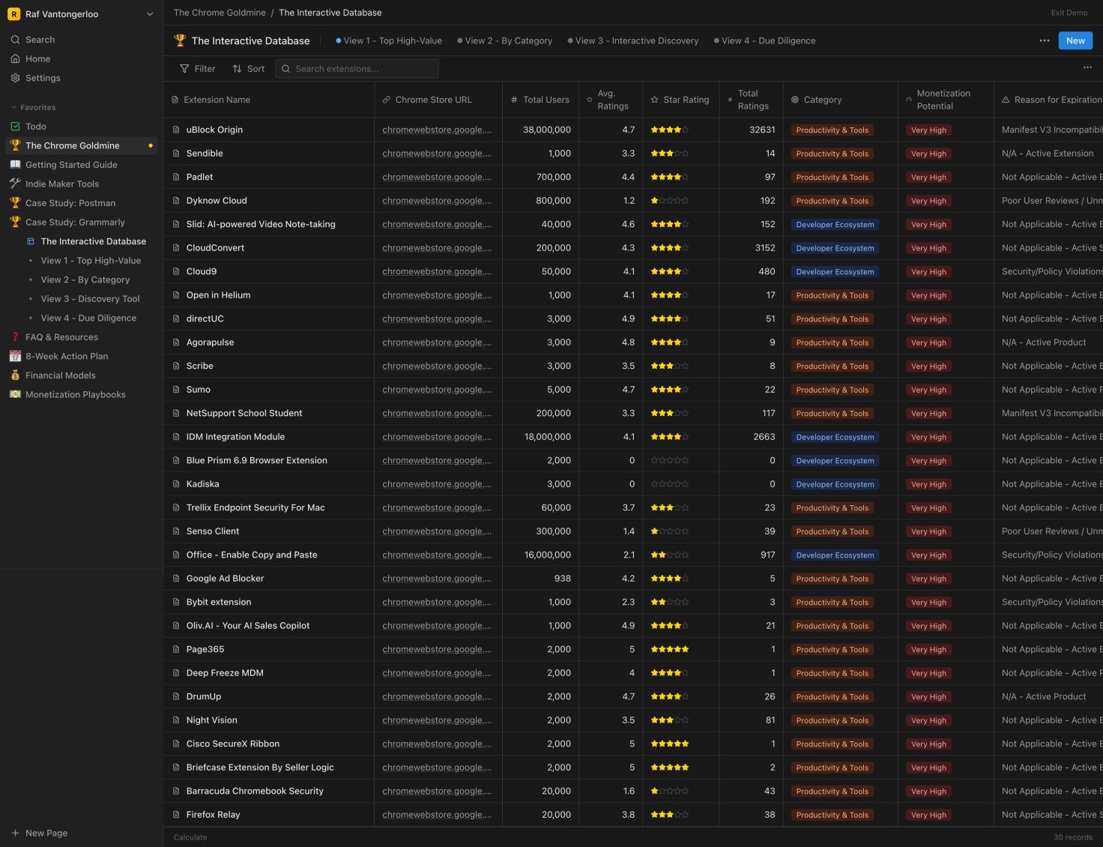Click the Search extensions input field
1103x847 pixels.
point(357,69)
